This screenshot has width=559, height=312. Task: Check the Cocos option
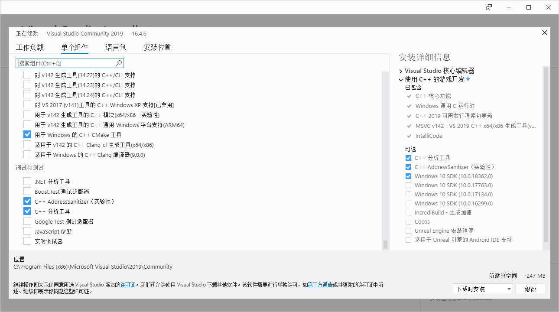click(408, 221)
